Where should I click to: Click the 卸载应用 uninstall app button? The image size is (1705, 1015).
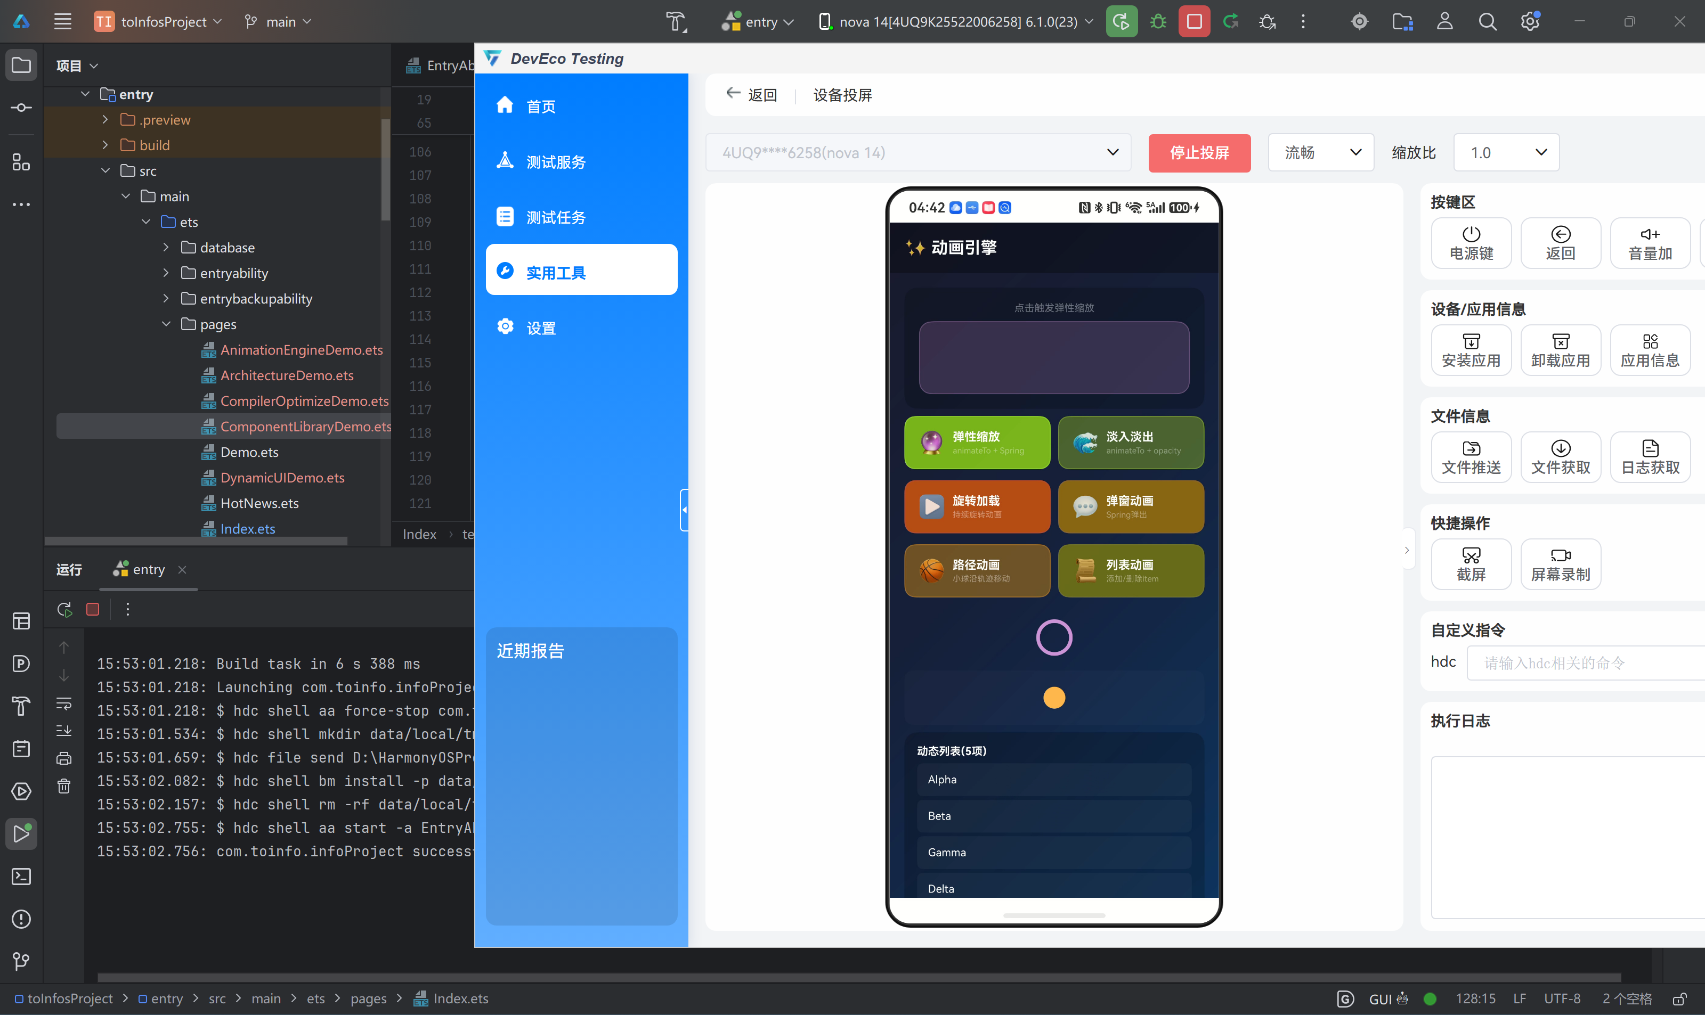click(x=1560, y=350)
